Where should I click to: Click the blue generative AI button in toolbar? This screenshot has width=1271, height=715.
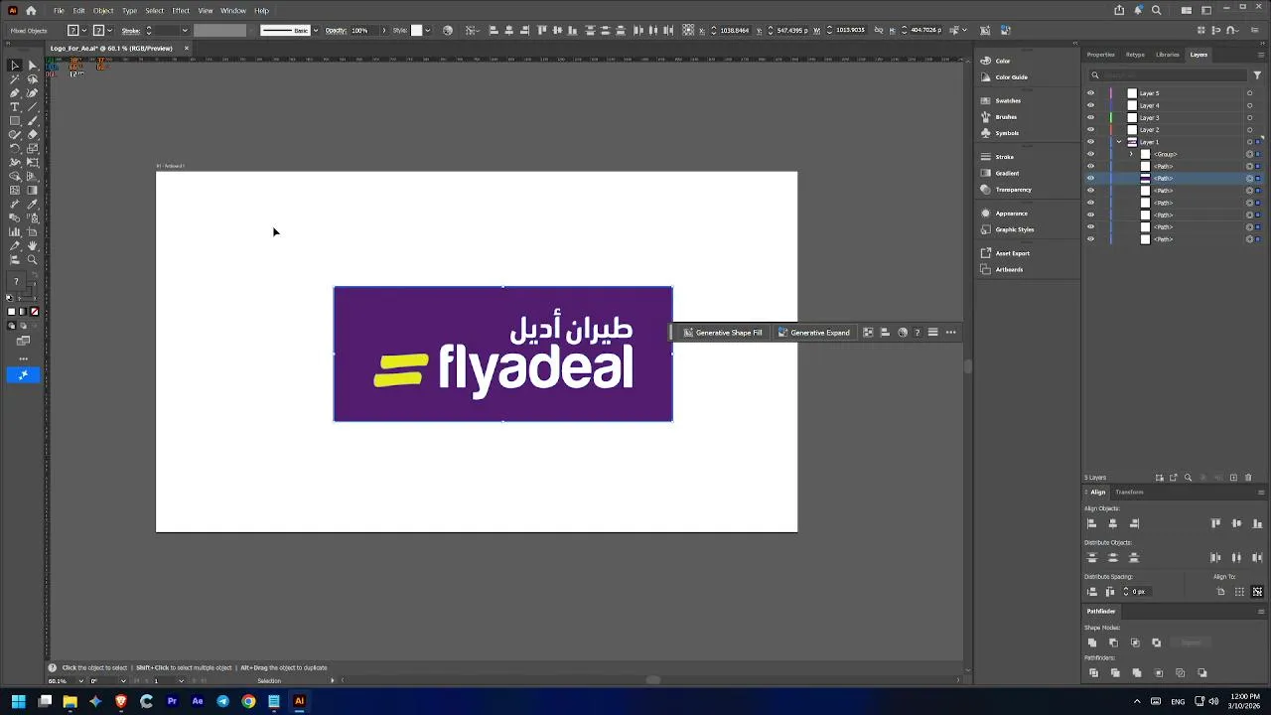(x=23, y=374)
